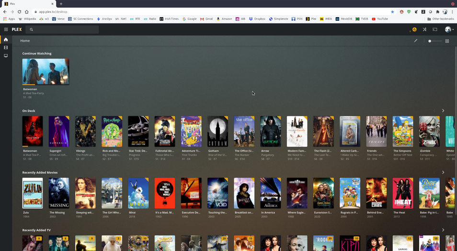This screenshot has width=457, height=251.
Task: Click the Plex logo
Action: point(17,29)
